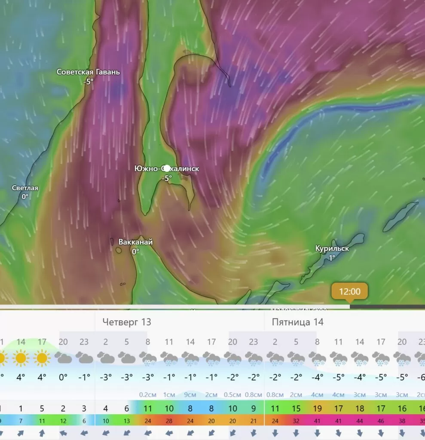Click the snow cloud icon at Thursday hour 14

pos(190,359)
